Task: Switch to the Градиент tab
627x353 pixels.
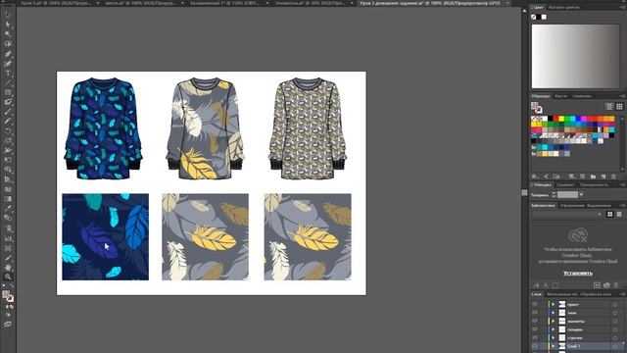Action: click(565, 185)
